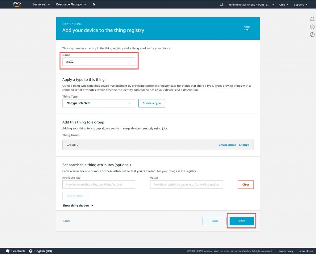The image size is (316, 254).
Task: Open the Support dropdown menu
Action: point(300,5)
